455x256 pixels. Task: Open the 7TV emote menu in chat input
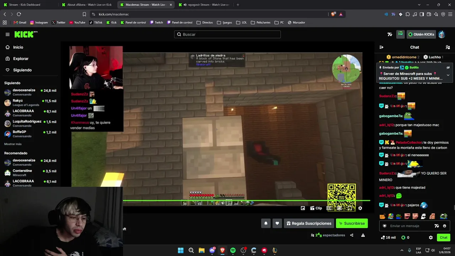(437, 226)
